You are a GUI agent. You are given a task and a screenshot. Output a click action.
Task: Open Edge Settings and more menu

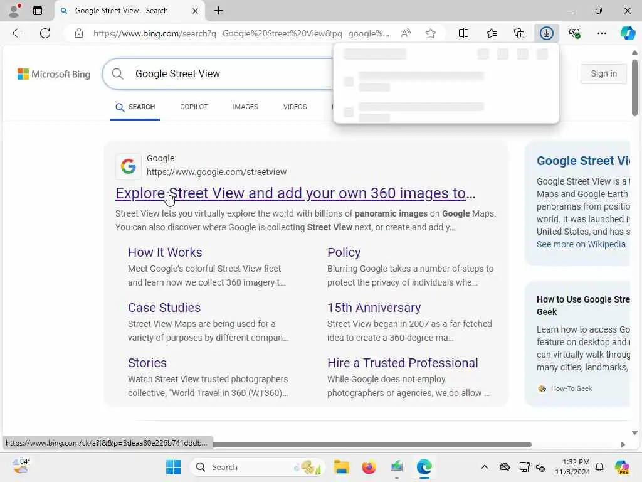pos(602,33)
